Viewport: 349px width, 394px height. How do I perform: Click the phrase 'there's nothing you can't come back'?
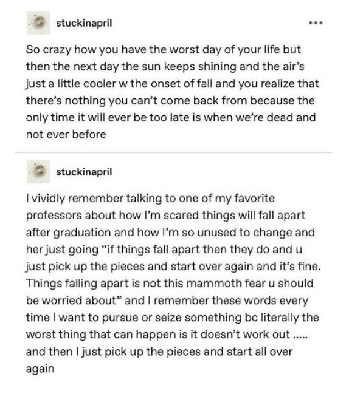122,101
